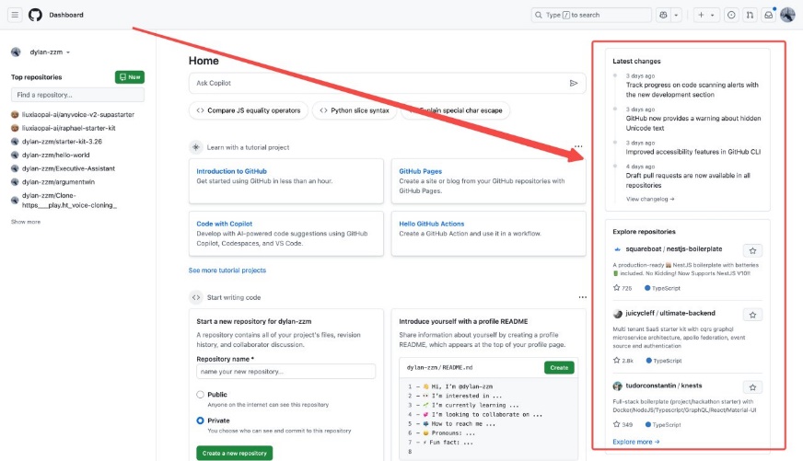Select the Private repository radio option
803x461 pixels.
200,421
